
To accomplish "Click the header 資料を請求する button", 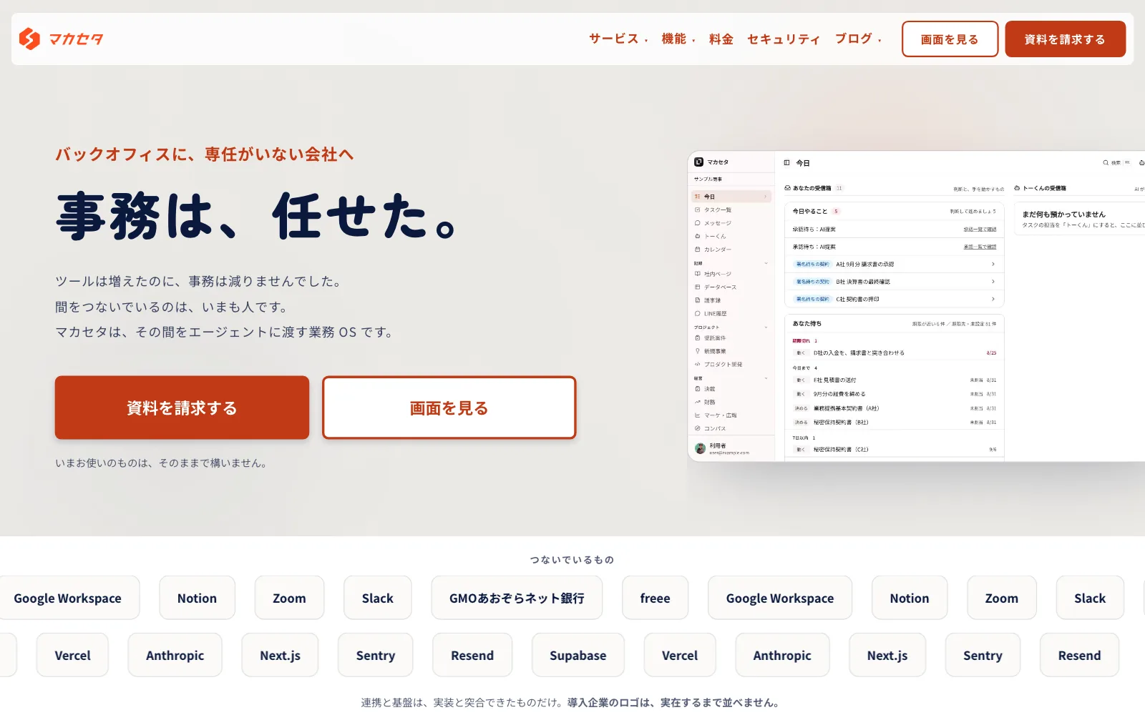I will (x=1065, y=39).
